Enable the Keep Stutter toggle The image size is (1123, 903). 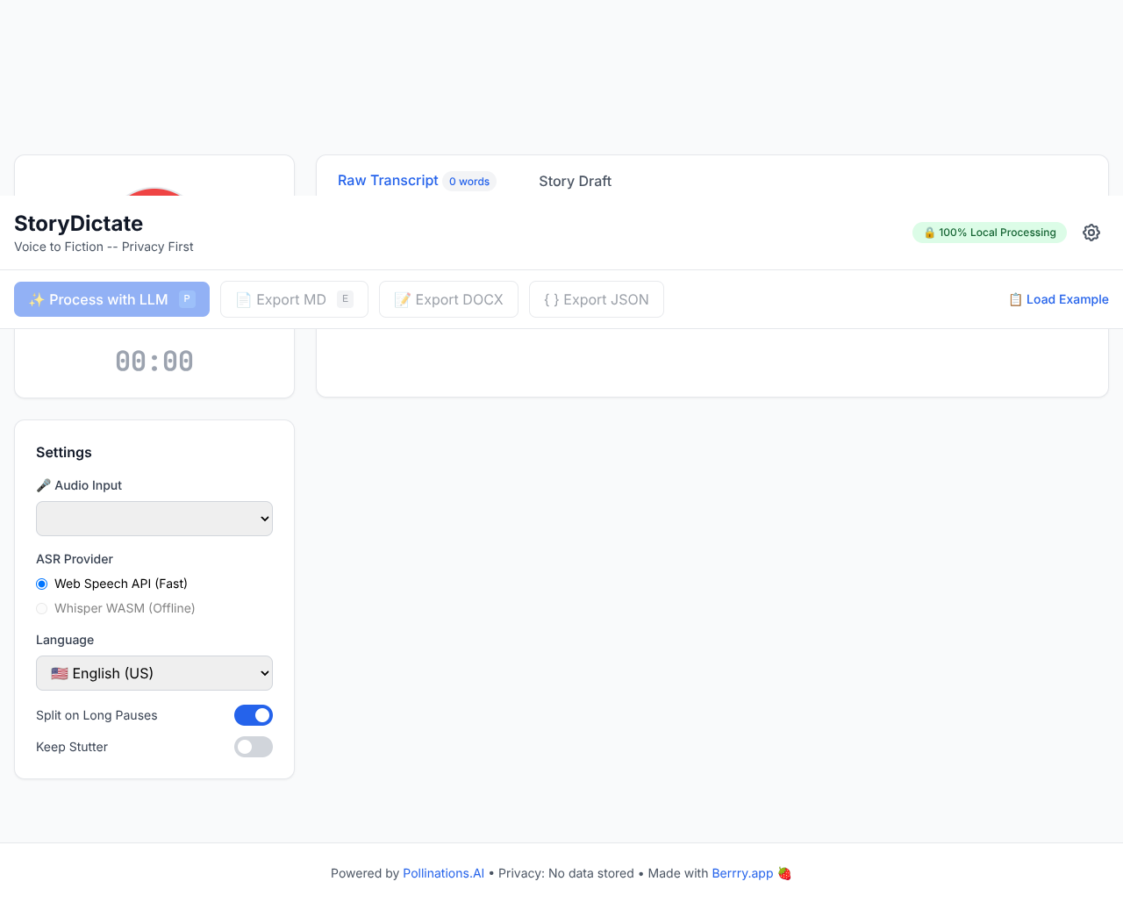click(254, 747)
